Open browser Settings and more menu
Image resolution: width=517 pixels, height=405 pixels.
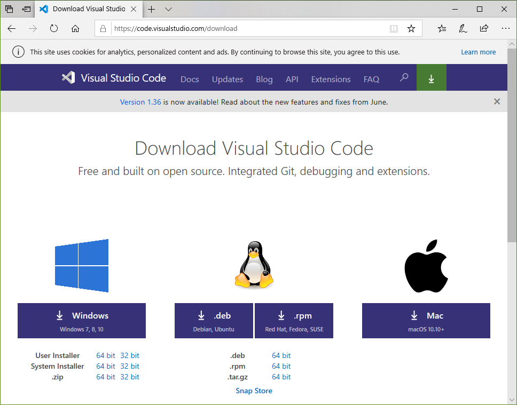(505, 29)
